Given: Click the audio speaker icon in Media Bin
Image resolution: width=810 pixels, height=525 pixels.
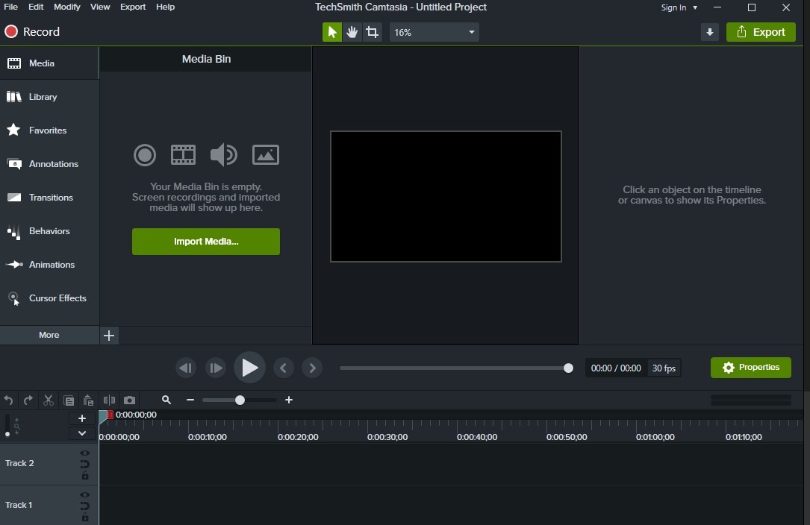Looking at the screenshot, I should tap(224, 155).
